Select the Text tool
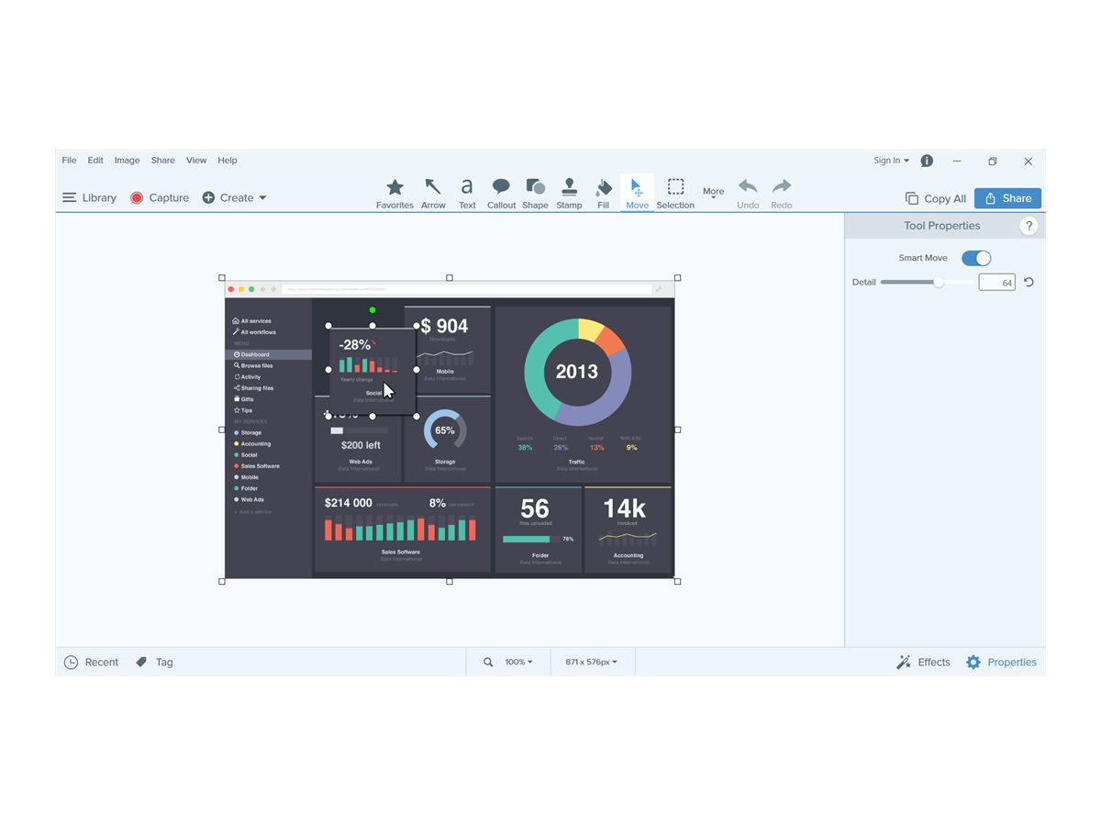Screen dimensions: 1101x826 point(467,192)
